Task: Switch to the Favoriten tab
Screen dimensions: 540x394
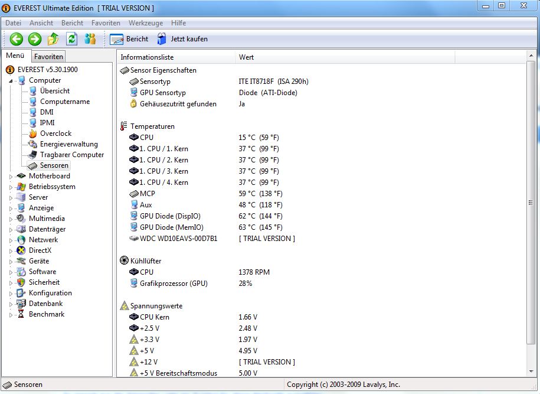Action: tap(48, 57)
